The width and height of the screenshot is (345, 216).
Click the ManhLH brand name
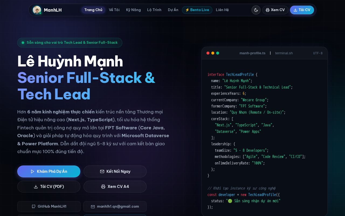(53, 10)
